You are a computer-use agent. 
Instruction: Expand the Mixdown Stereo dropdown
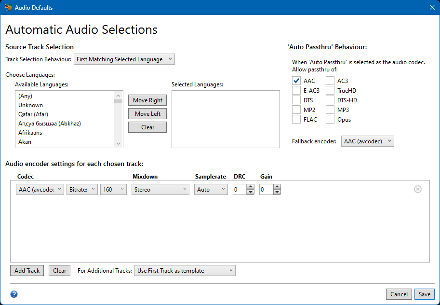tap(160, 190)
